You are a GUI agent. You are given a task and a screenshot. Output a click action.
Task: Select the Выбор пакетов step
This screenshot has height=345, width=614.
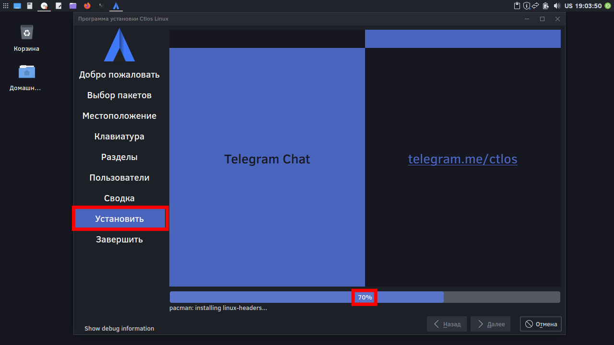tap(119, 95)
